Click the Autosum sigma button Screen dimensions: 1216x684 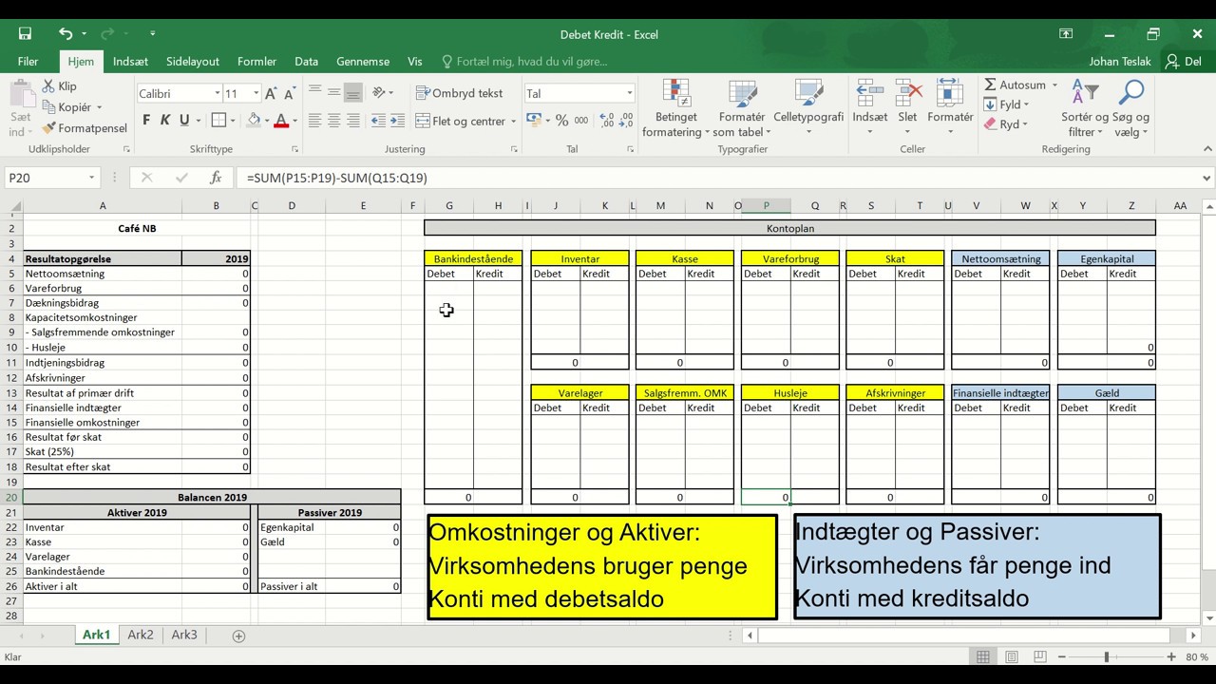[1015, 85]
